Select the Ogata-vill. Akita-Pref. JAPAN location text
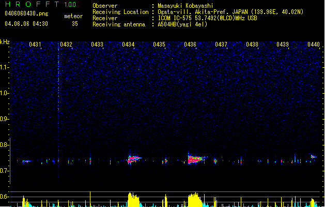Viewport: 325px width, 207px height. pyautogui.click(x=230, y=12)
